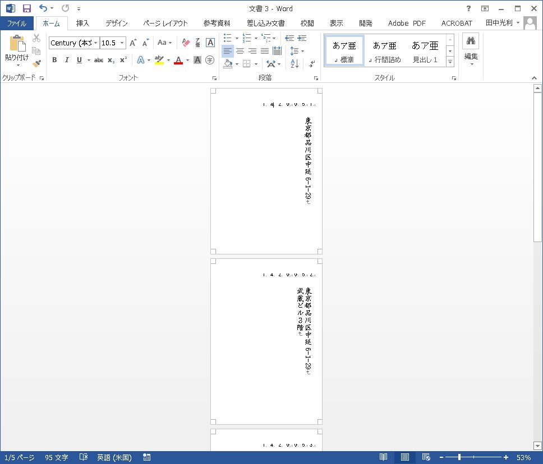The height and width of the screenshot is (464, 543).
Task: Open the font size dropdown
Action: 122,43
